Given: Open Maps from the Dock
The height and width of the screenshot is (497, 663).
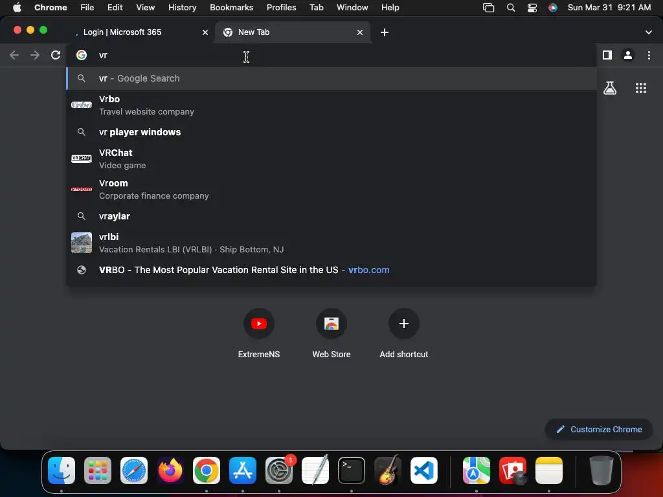Looking at the screenshot, I should click(x=477, y=470).
